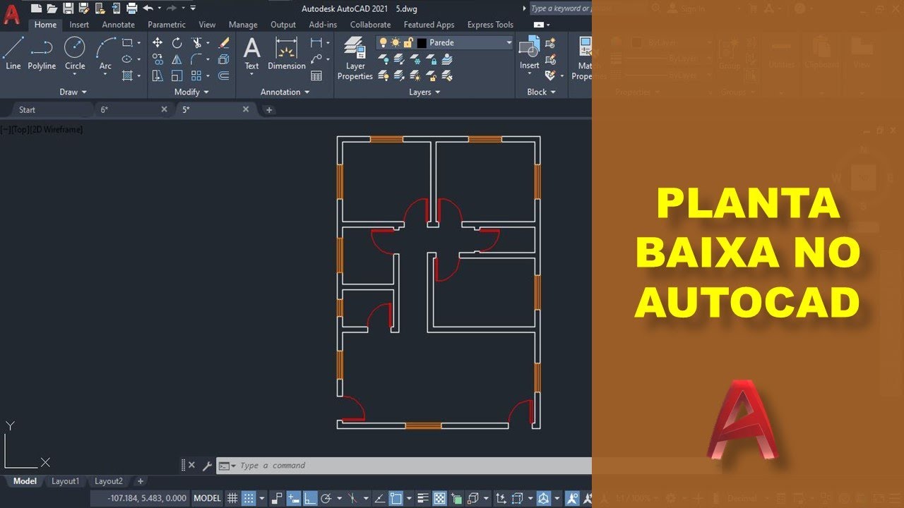Expand the Draw panel
The height and width of the screenshot is (508, 904).
point(73,92)
